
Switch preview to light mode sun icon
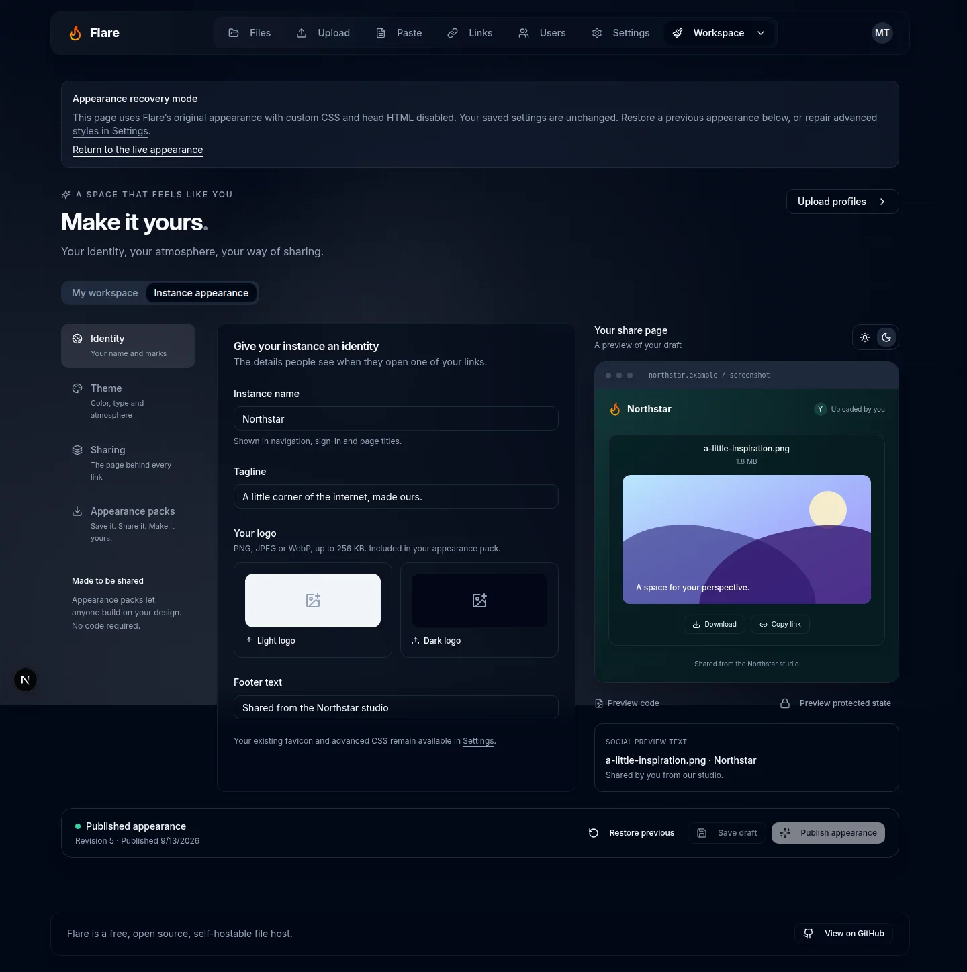coord(865,337)
